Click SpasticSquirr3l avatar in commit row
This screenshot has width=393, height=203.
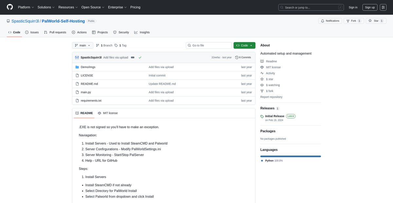pyautogui.click(x=77, y=57)
